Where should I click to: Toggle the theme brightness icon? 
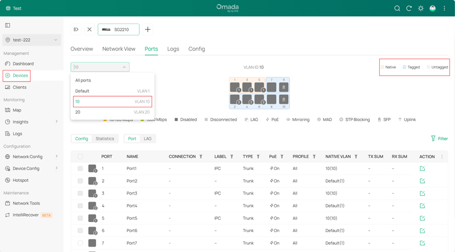(x=420, y=8)
